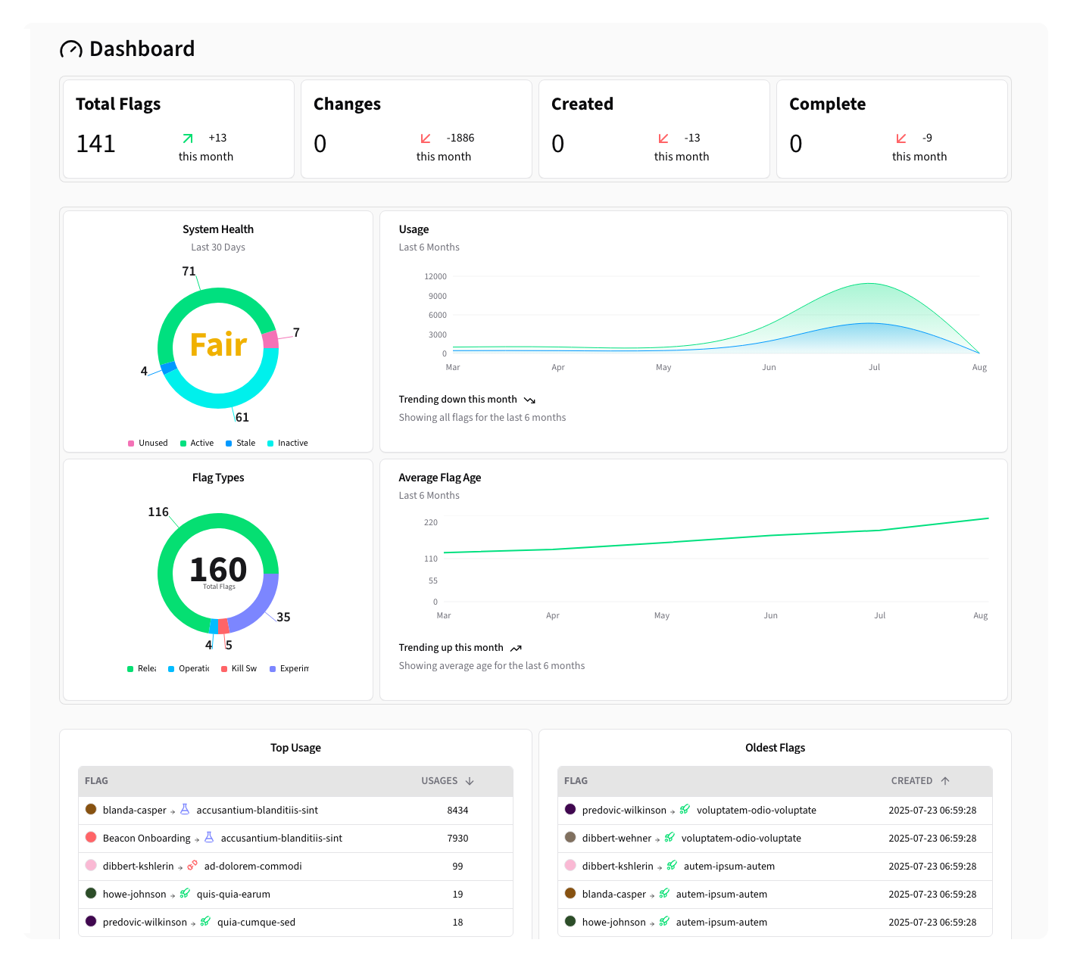
Task: Toggle the Unused legend in System Health chart
Action: pos(148,443)
